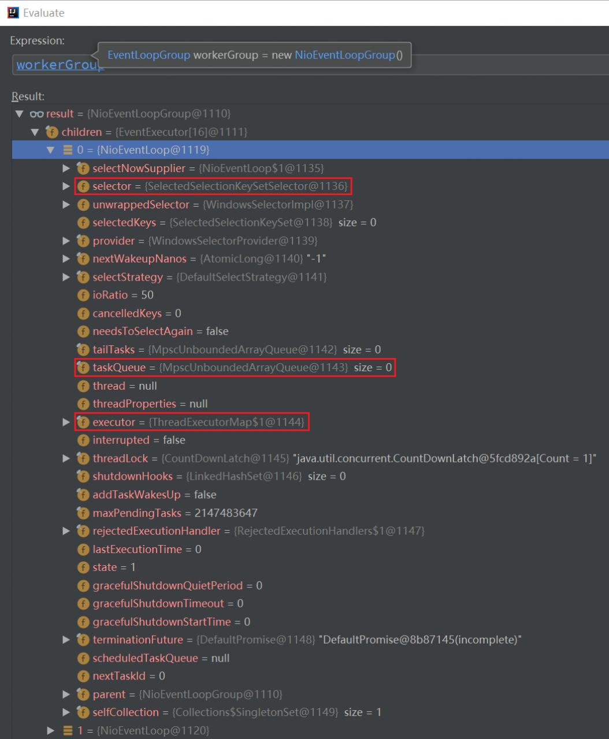Select the thread = null row
Viewport: 609px width, 739px height.
pos(310,386)
